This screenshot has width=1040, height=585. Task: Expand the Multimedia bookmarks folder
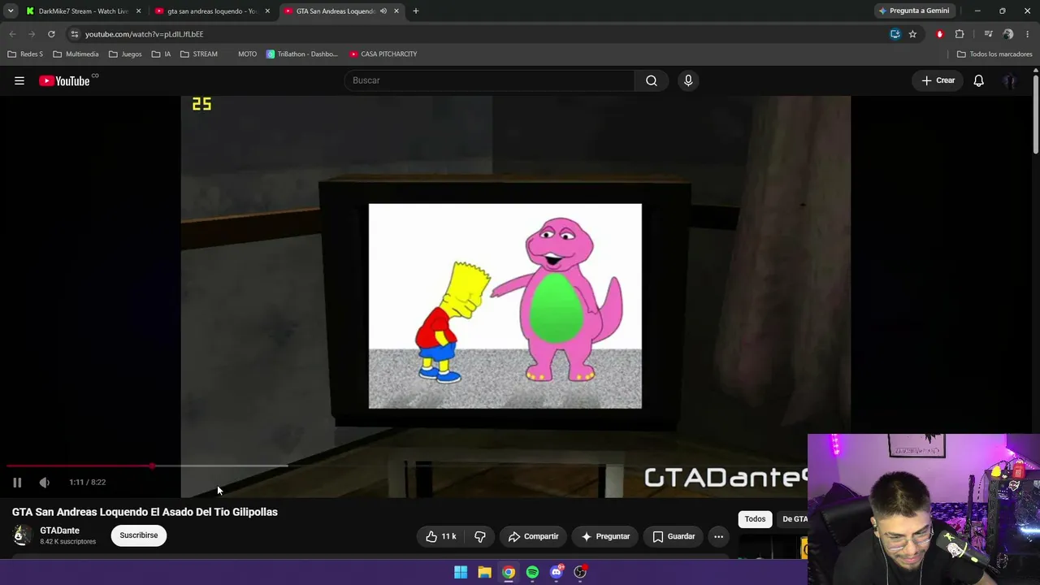point(76,54)
